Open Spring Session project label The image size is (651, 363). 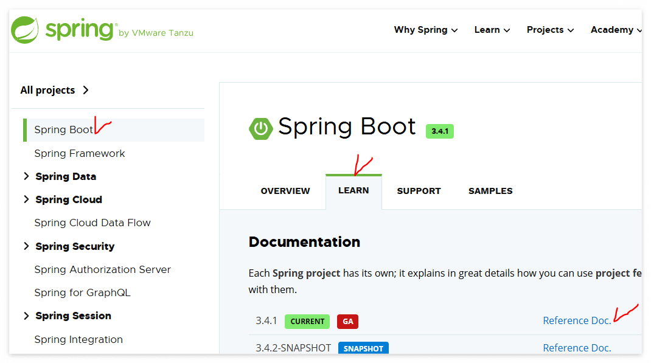(x=73, y=316)
